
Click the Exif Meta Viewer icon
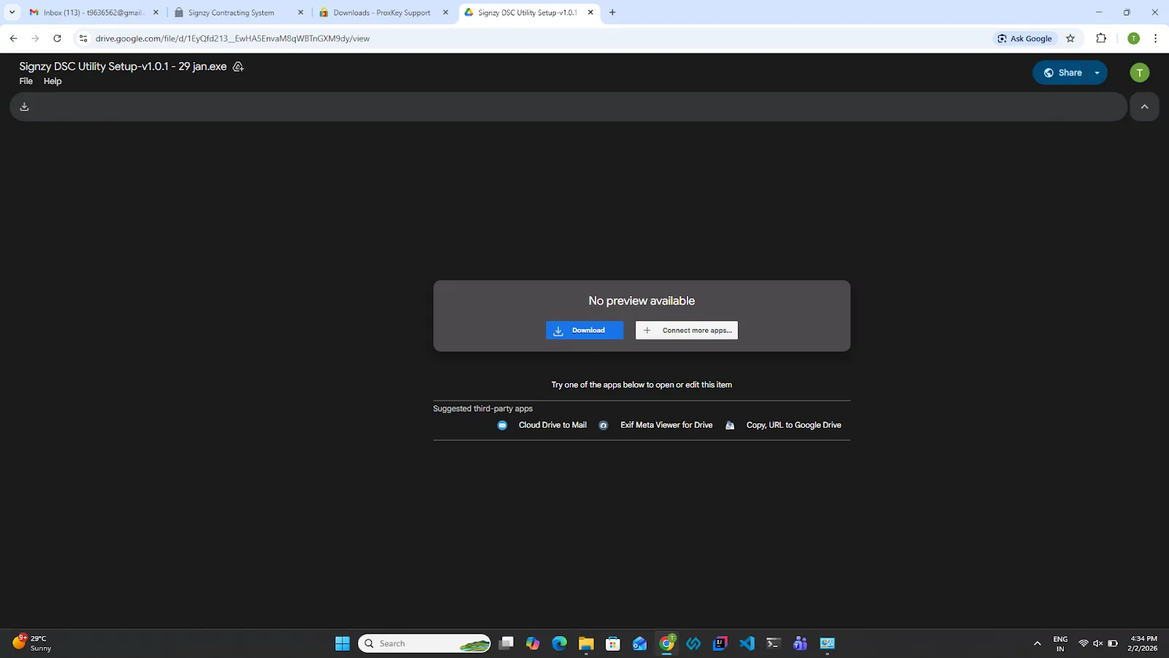(x=603, y=426)
